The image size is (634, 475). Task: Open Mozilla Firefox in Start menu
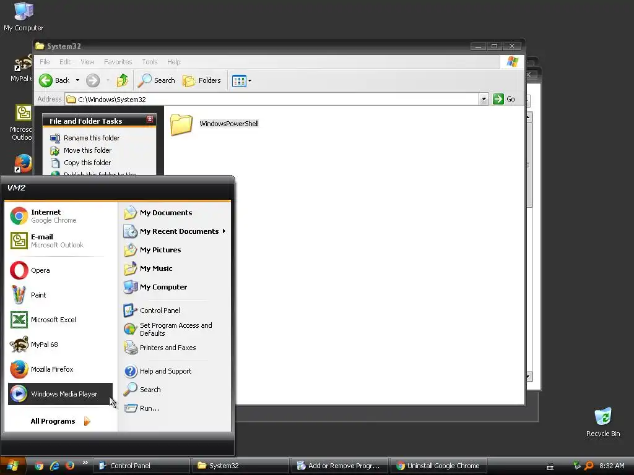(60, 369)
